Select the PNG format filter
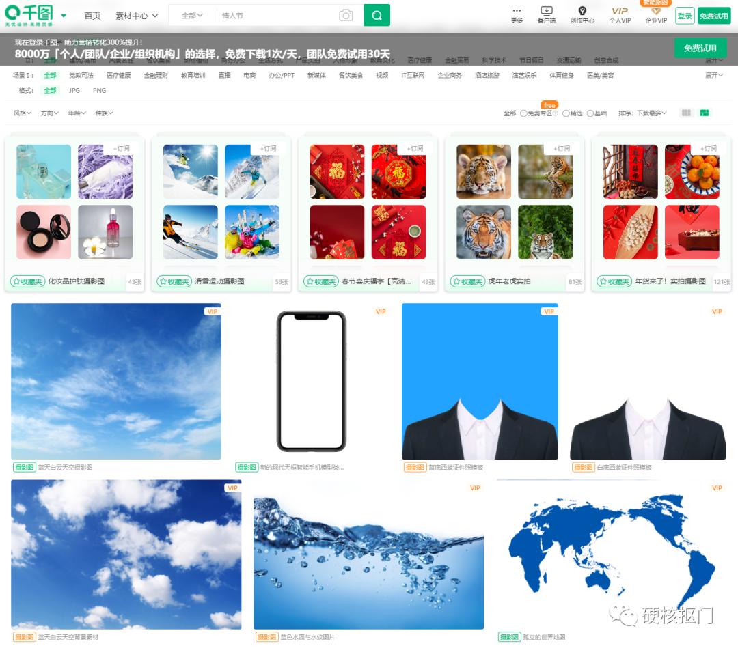Viewport: 738px width, 648px height. click(x=99, y=90)
